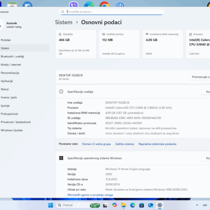Open the 466 GB Skladište card
Screen dimensions: 210x210
(76, 44)
